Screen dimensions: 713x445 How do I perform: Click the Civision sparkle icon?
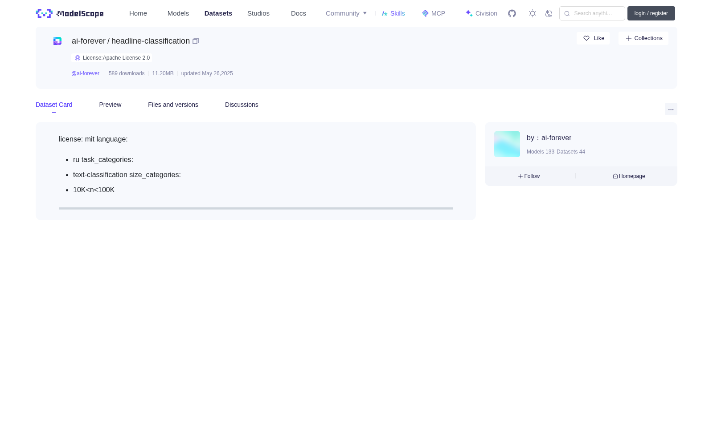[x=469, y=13]
